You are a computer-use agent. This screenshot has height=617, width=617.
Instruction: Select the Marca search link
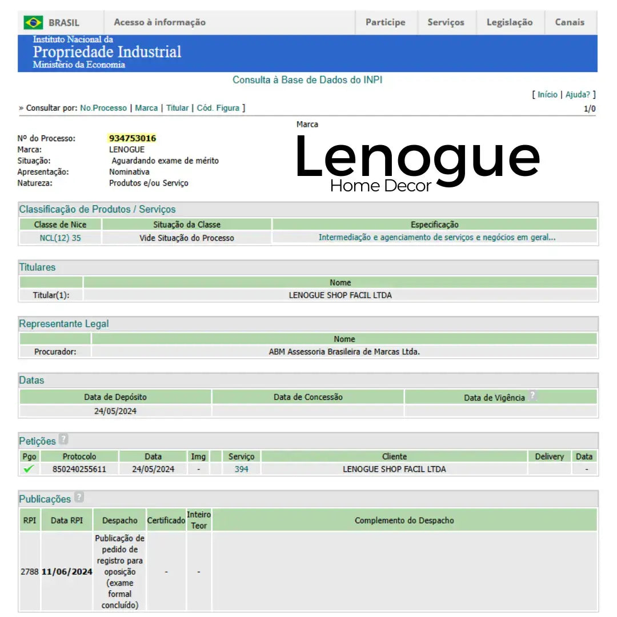(146, 108)
